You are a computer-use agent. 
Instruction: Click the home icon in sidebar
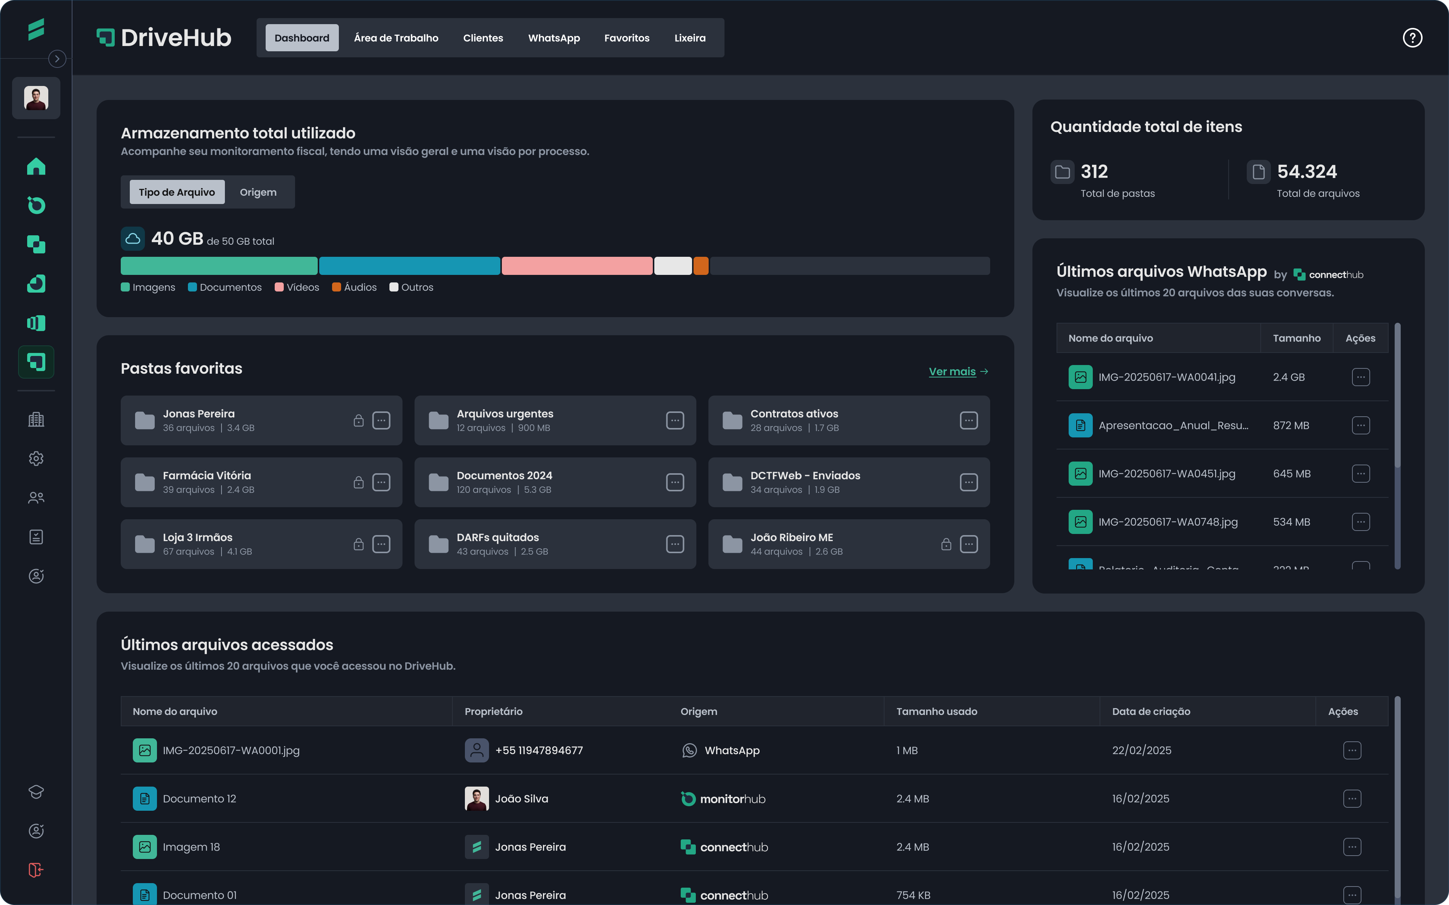click(36, 166)
